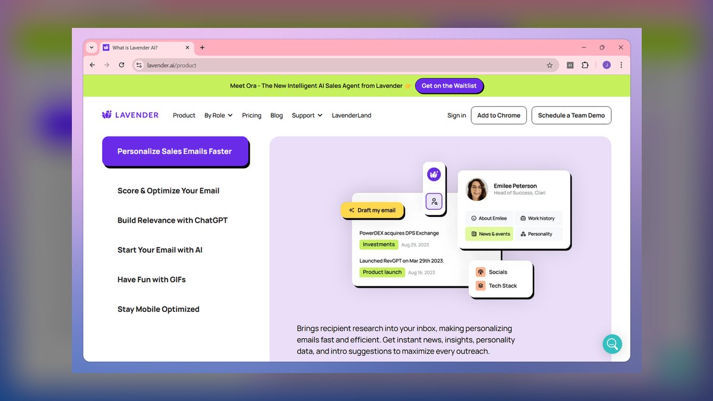Click the Aug 16, 2023 date
This screenshot has height=401, width=713.
(x=421, y=273)
